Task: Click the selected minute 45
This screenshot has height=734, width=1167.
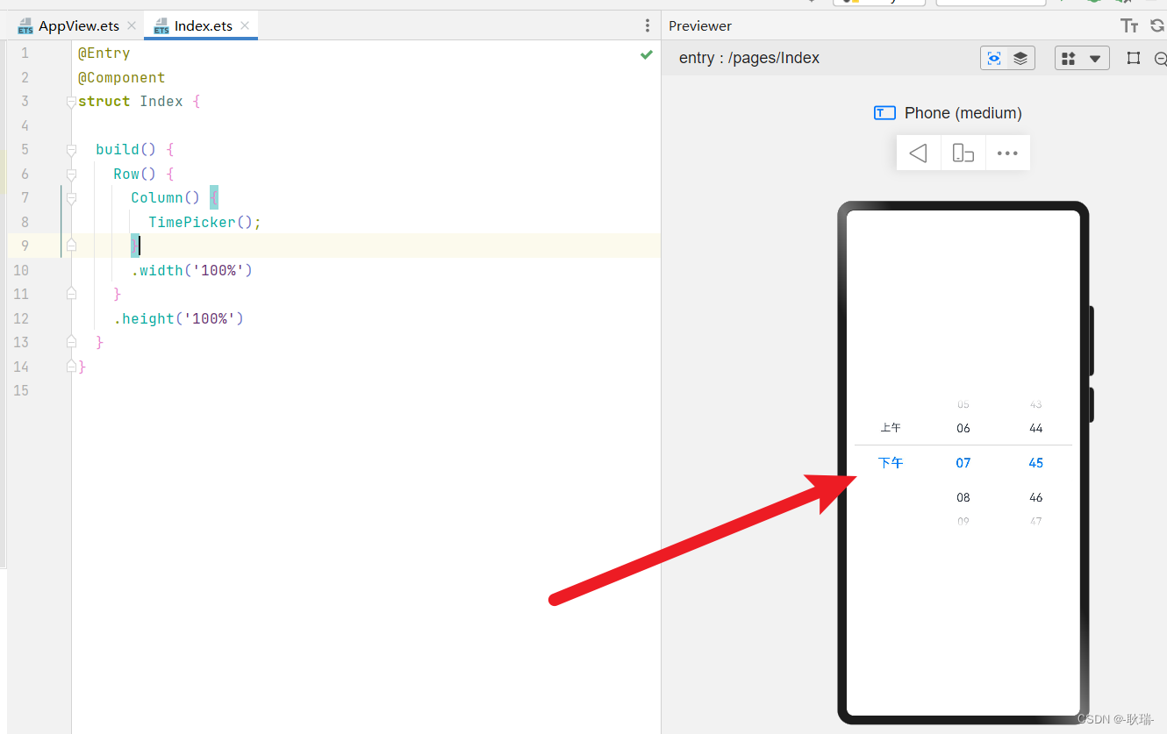Action: [1036, 463]
